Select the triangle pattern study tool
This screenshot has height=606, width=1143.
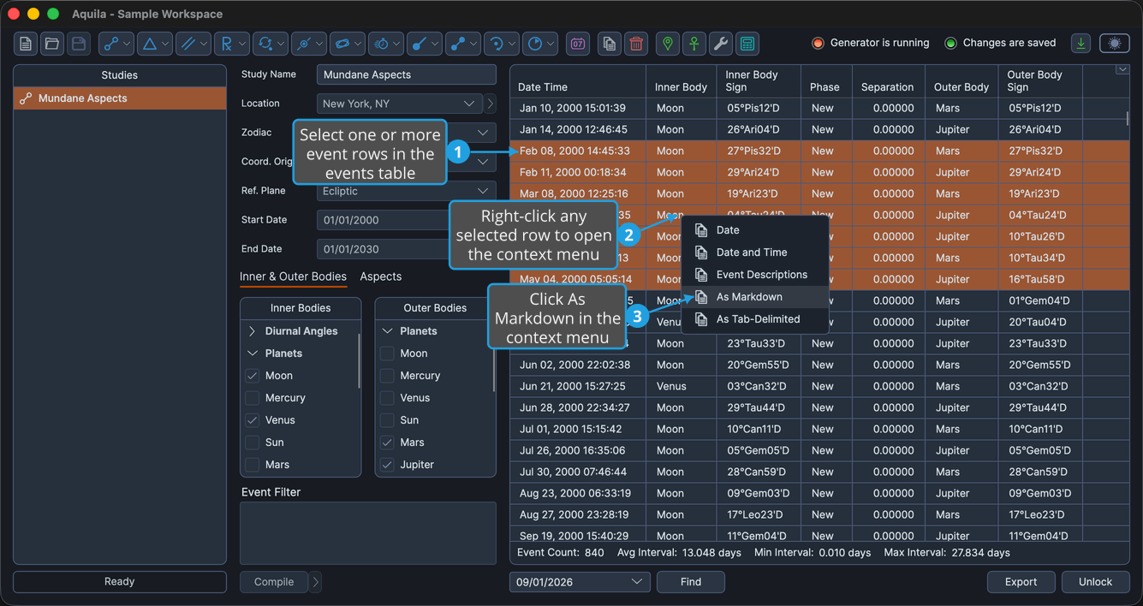point(150,44)
